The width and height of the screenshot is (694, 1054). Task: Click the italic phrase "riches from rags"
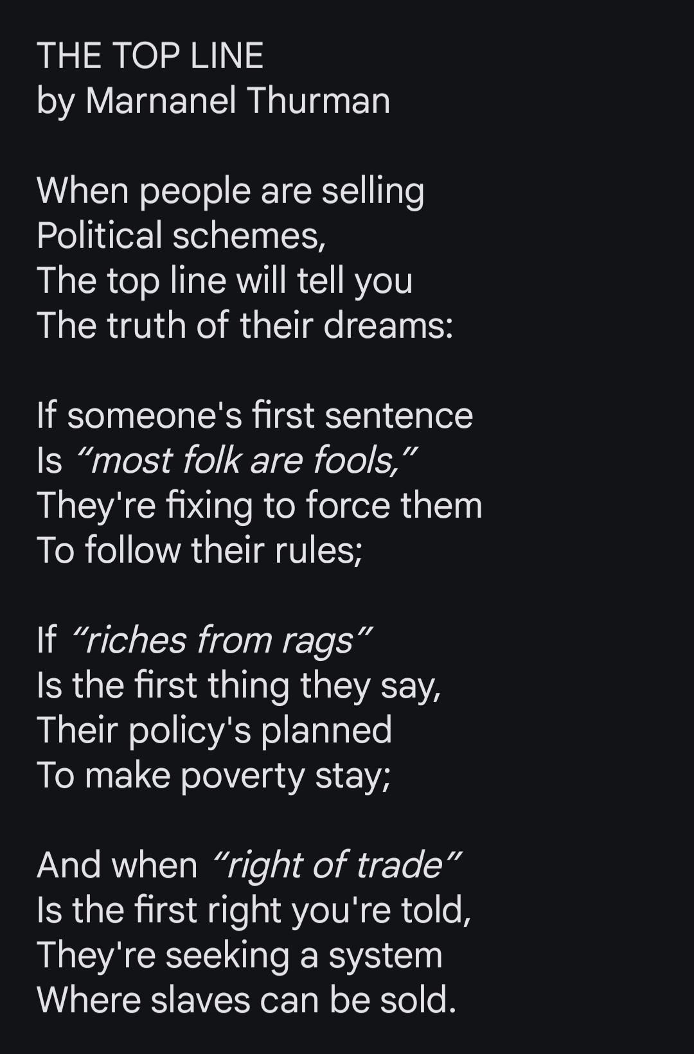click(x=221, y=640)
